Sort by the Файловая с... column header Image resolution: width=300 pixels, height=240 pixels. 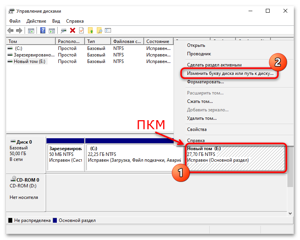[127, 41]
